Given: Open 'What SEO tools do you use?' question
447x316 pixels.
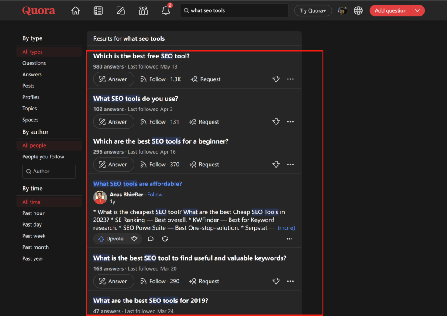Looking at the screenshot, I should 136,99.
